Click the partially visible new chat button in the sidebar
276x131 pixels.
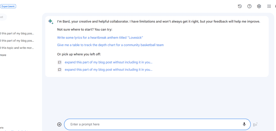point(3,17)
